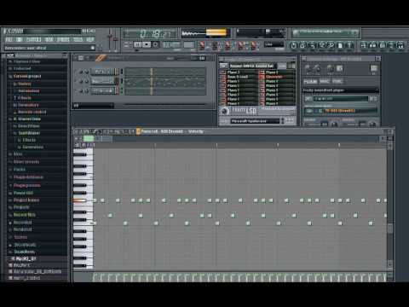Switch to the FUNC tab in channel settings
Viewport: 409px width, 307px height.
337,82
